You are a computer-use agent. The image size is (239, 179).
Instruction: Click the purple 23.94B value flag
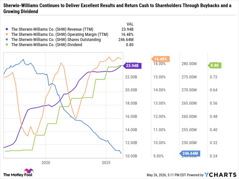pos(132,66)
